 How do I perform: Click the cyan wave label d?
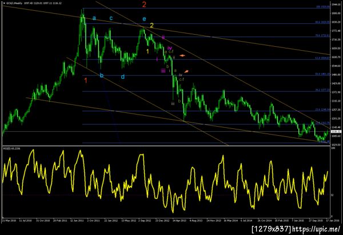[x=123, y=76]
